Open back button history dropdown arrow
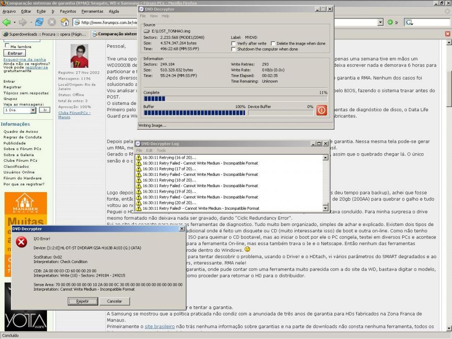452x339 pixels. [x=14, y=22]
